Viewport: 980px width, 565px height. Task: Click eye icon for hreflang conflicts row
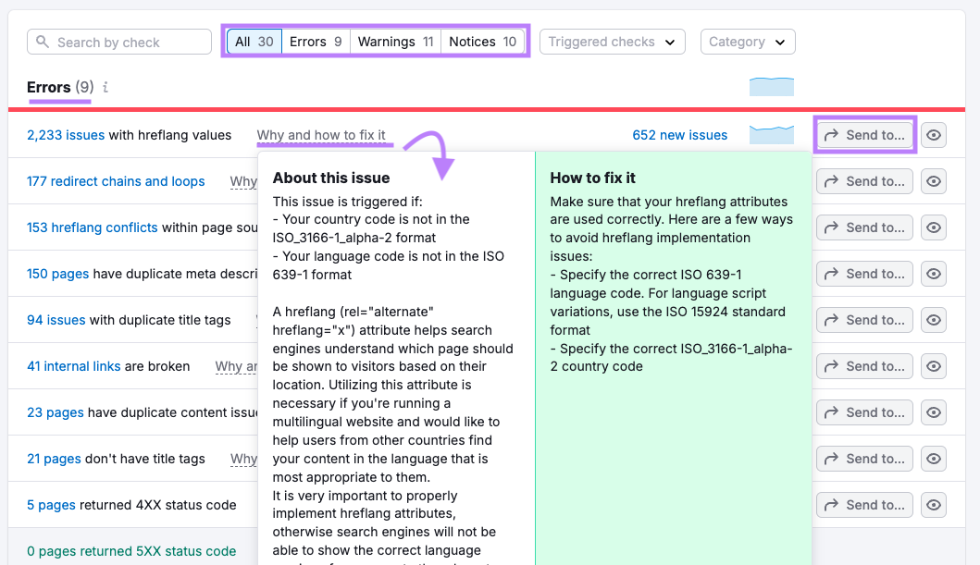point(934,227)
